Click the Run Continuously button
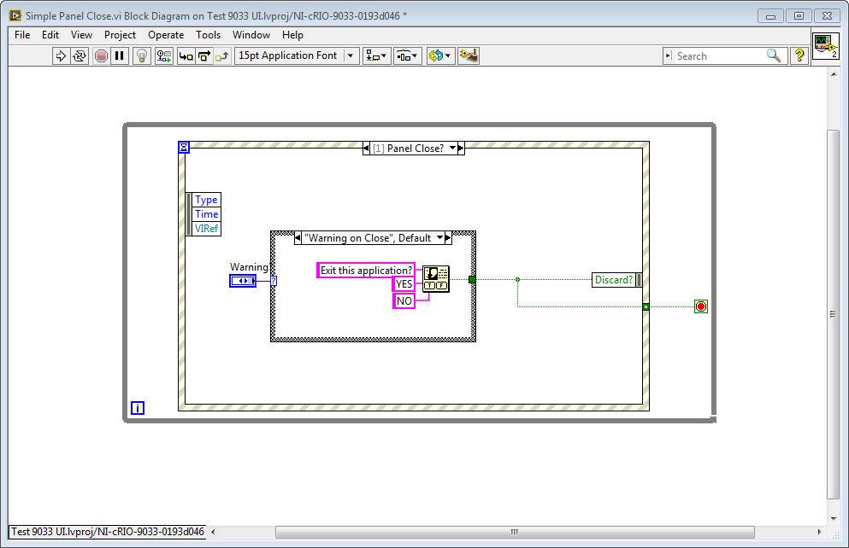This screenshot has width=849, height=548. [80, 55]
